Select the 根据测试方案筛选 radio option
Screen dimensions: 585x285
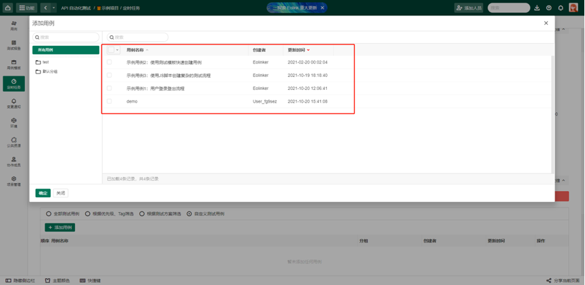160,214
